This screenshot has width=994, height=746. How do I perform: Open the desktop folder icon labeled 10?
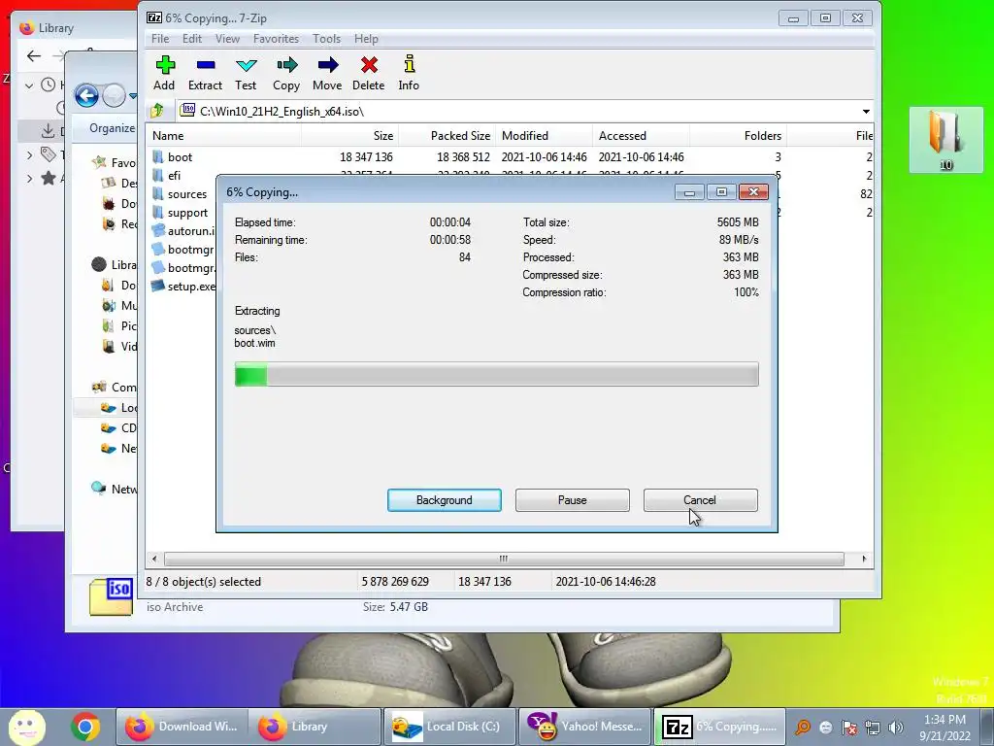[945, 140]
